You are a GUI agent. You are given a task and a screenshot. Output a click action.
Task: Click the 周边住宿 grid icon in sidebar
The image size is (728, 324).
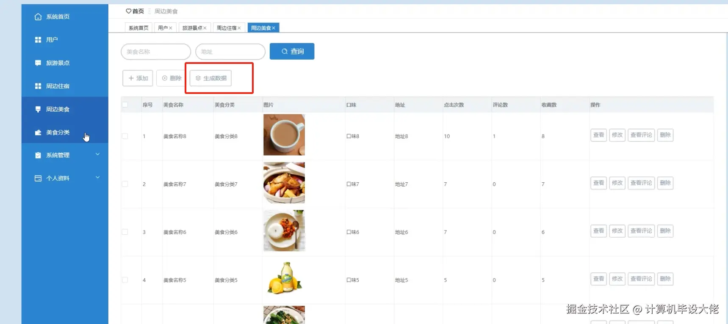pos(38,86)
